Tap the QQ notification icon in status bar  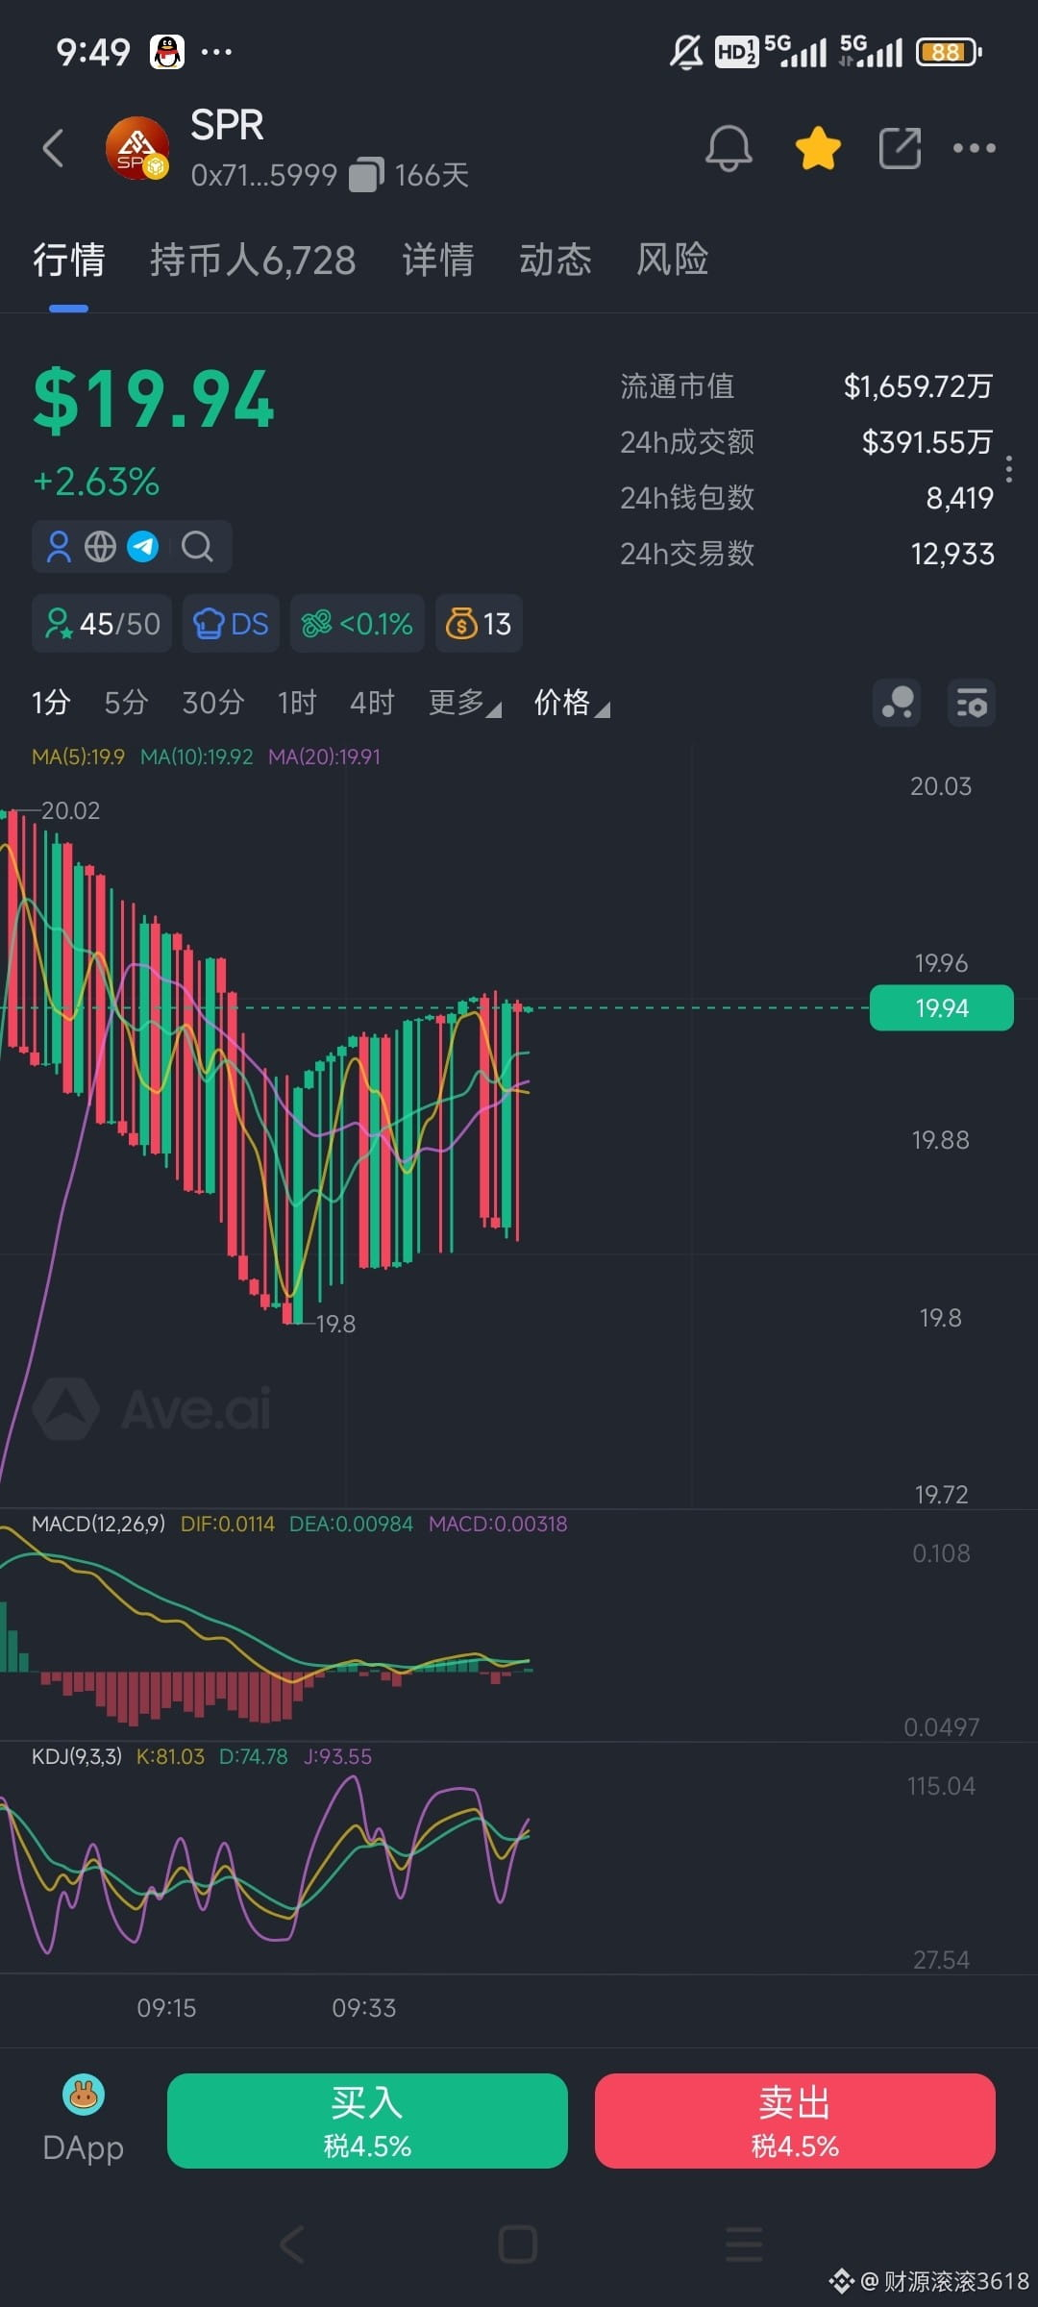pyautogui.click(x=167, y=51)
